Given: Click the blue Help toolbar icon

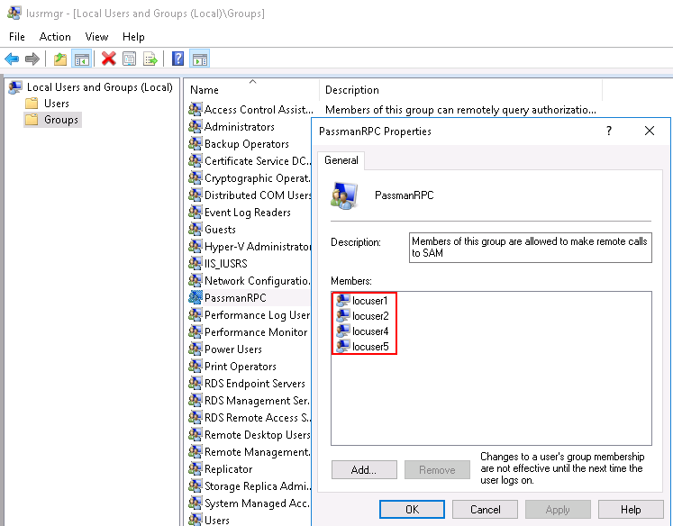Looking at the screenshot, I should (178, 59).
